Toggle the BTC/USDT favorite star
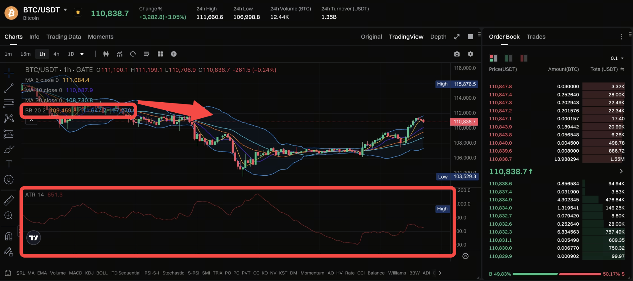Viewport: 633px width, 281px height. pos(78,12)
